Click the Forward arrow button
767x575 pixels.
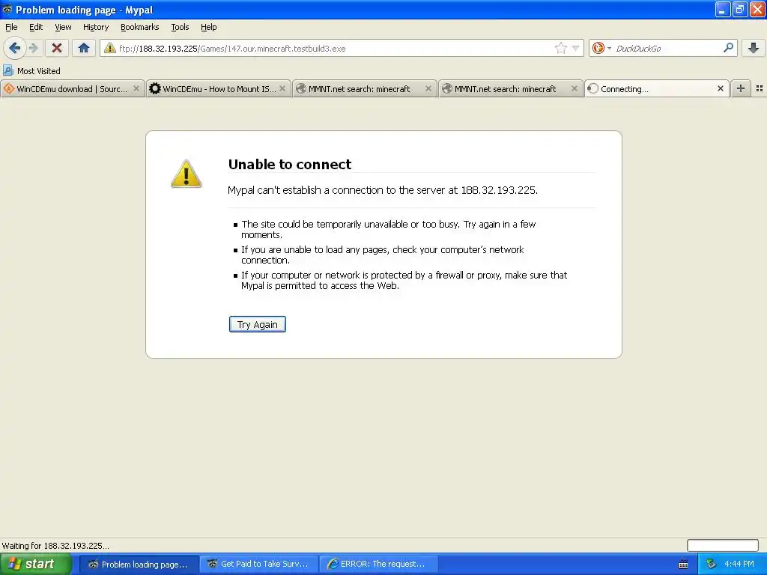pos(34,48)
